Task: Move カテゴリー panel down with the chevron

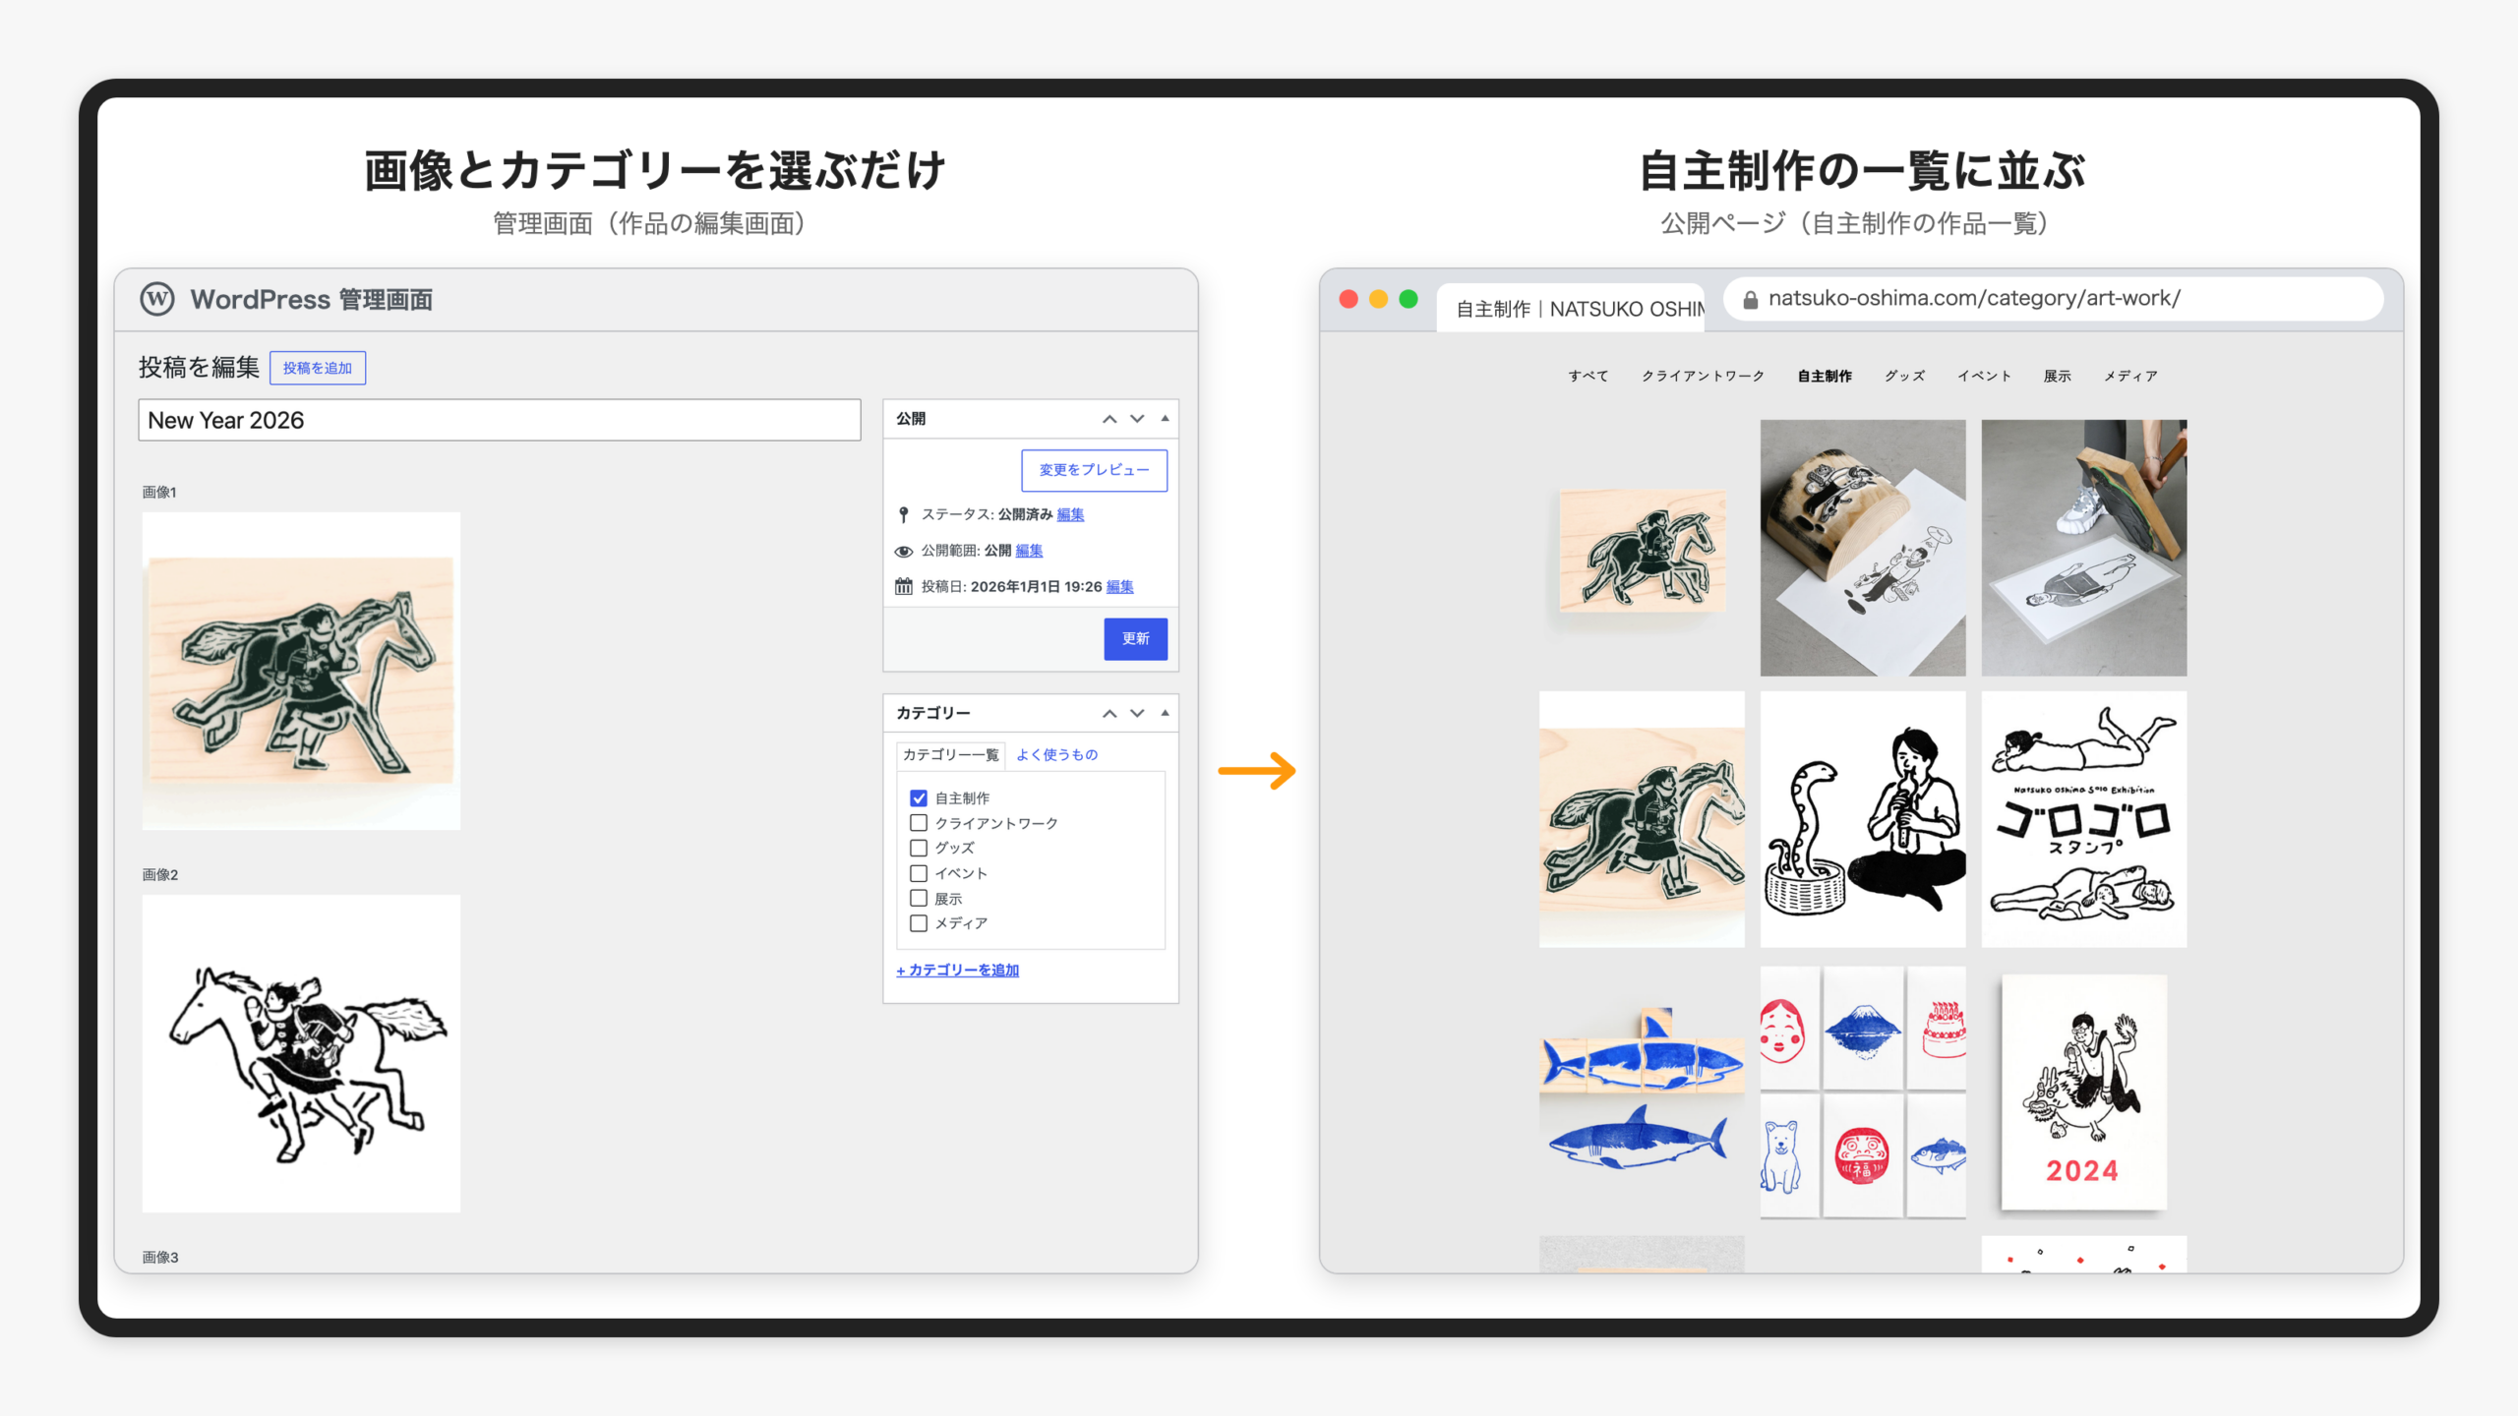Action: (1137, 713)
